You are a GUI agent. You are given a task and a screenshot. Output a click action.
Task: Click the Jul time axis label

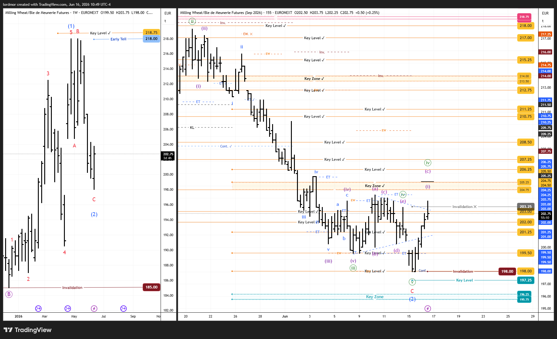pos(104,316)
